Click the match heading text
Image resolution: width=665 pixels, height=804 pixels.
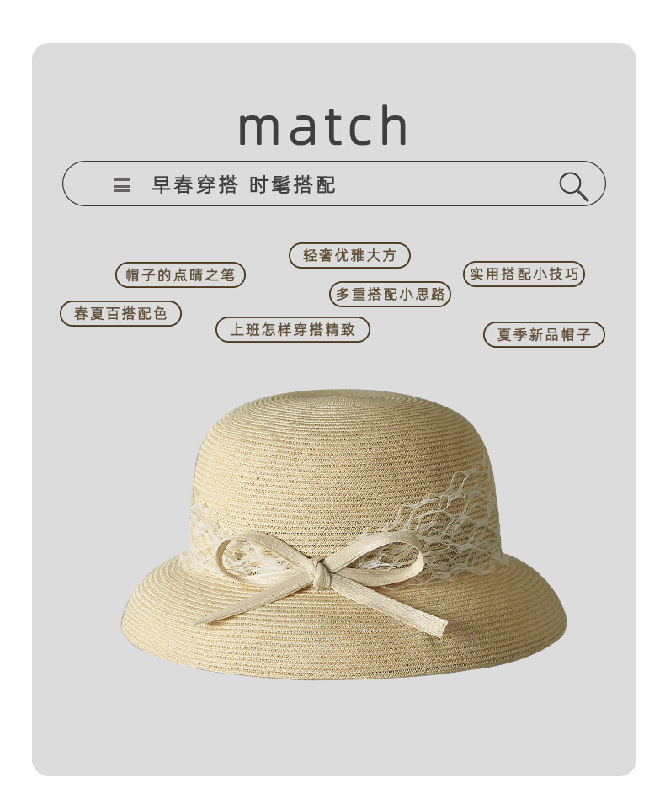323,126
